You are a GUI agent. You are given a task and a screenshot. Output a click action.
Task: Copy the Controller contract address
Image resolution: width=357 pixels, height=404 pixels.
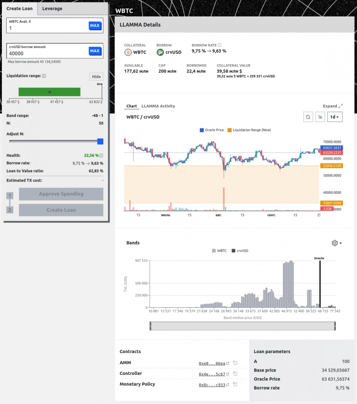[x=235, y=374]
